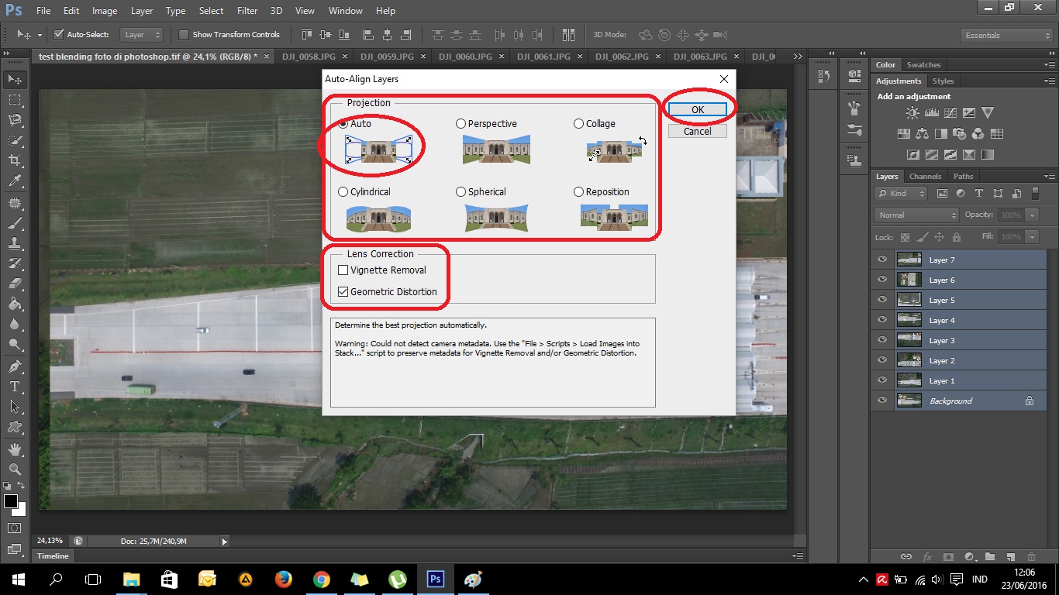
Task: Select the Clone Stamp tool
Action: [x=15, y=243]
